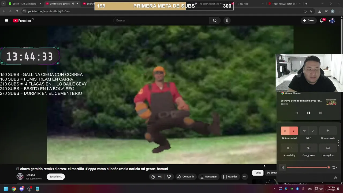Toggle Live captions tile

click(328, 148)
